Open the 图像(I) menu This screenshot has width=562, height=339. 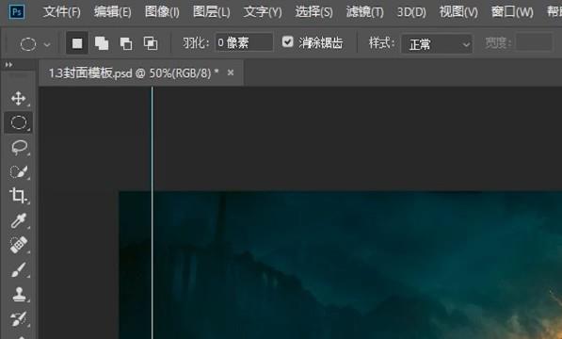[x=162, y=12]
